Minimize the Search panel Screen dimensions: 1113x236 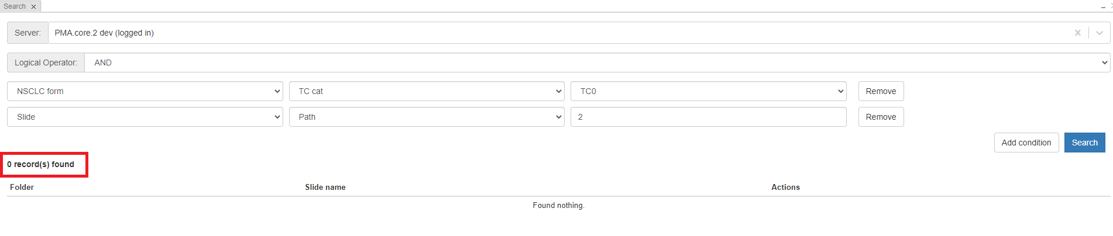pyautogui.click(x=1103, y=6)
